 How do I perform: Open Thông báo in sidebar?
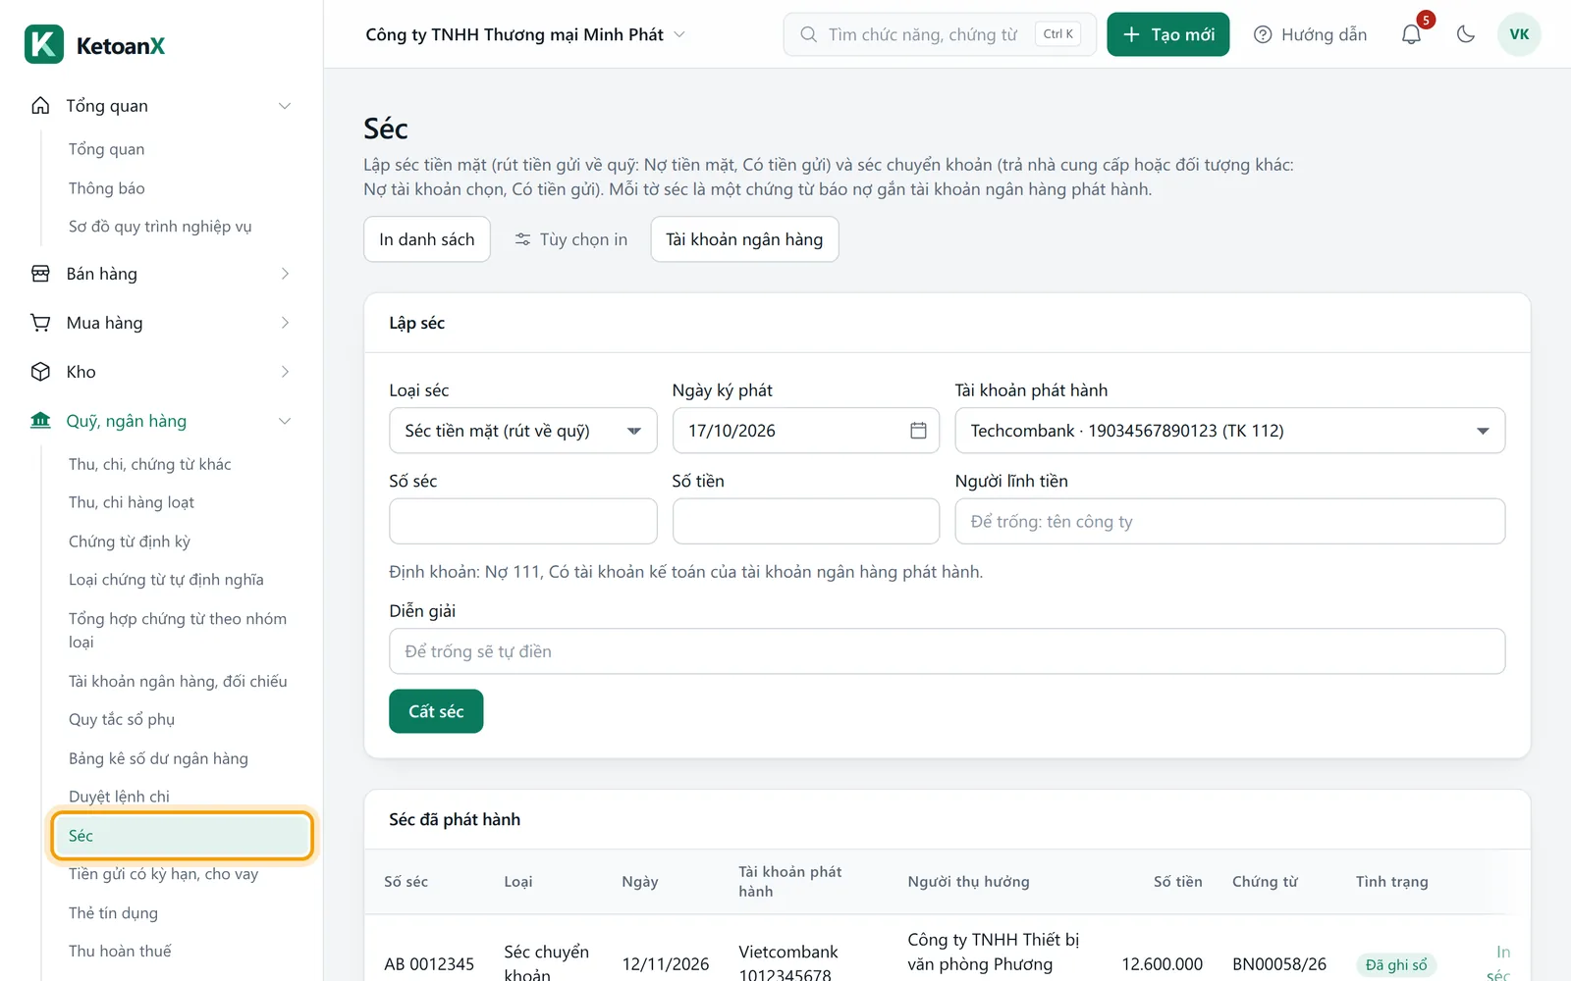(107, 188)
